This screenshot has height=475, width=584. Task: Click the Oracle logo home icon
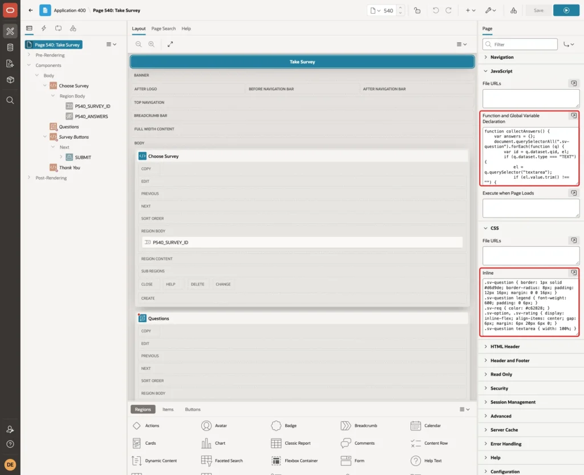coord(10,10)
